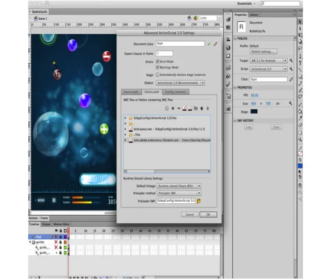Click the browse to path folder icon
Viewport: 317px width, 279px height.
196,108
